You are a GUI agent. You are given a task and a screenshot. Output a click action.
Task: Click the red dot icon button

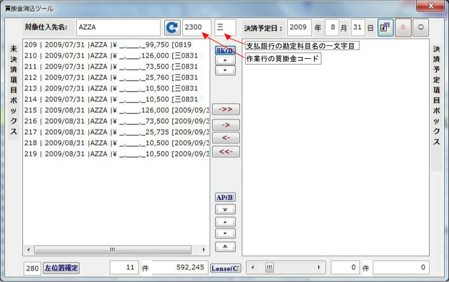(x=403, y=27)
